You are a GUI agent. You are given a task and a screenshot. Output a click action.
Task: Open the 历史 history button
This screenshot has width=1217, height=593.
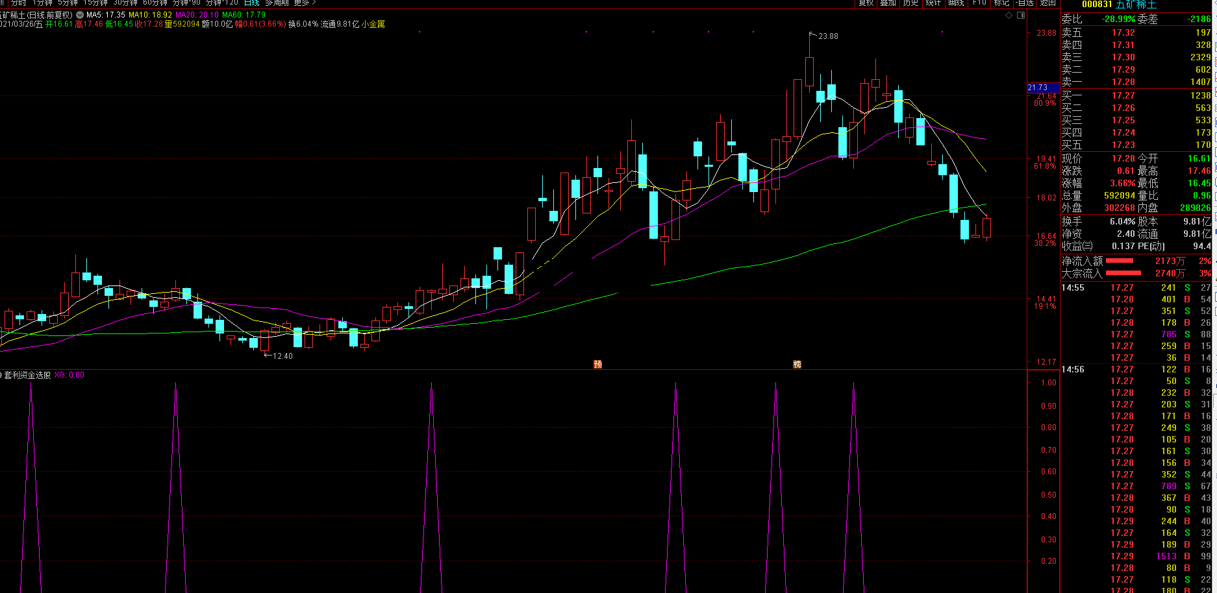[911, 3]
